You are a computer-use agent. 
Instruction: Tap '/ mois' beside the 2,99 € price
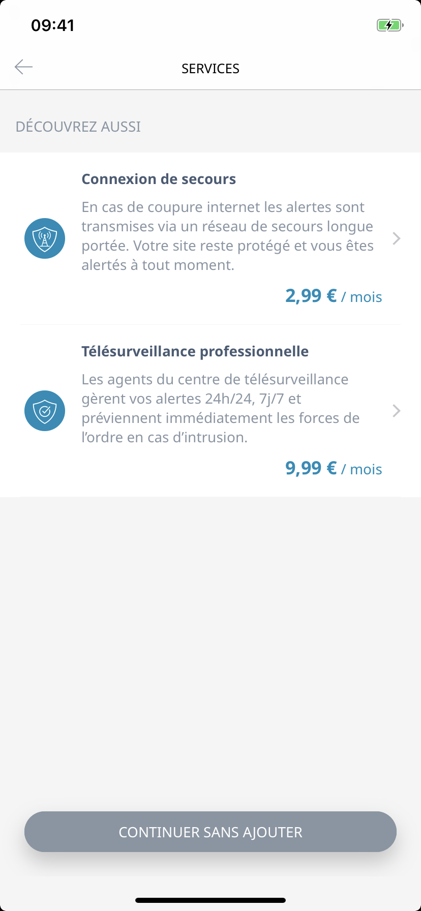(x=362, y=297)
